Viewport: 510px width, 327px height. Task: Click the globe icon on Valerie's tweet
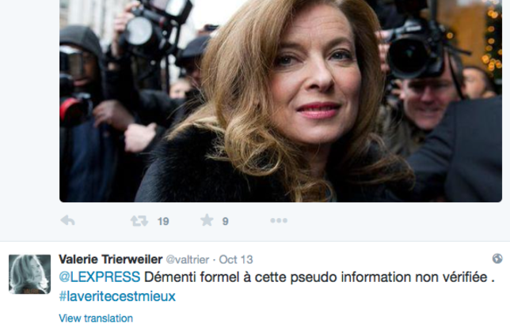[x=497, y=258]
